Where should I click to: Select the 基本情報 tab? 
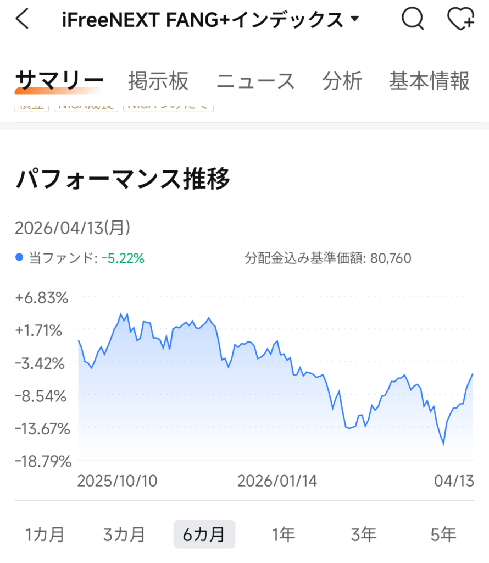pos(429,81)
